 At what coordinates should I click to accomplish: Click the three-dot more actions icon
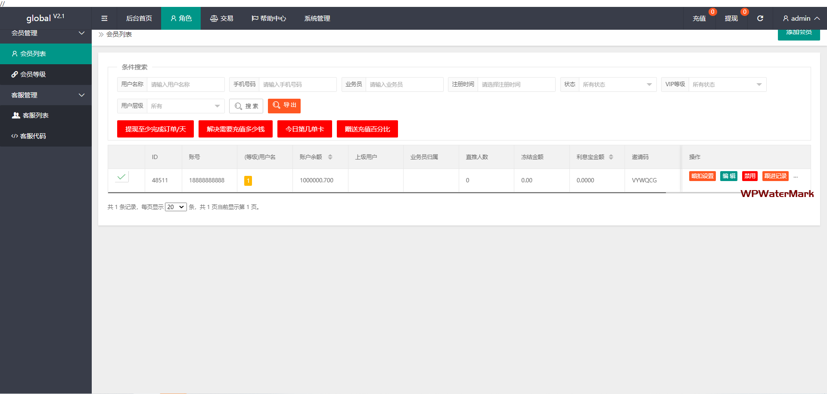[x=796, y=176]
